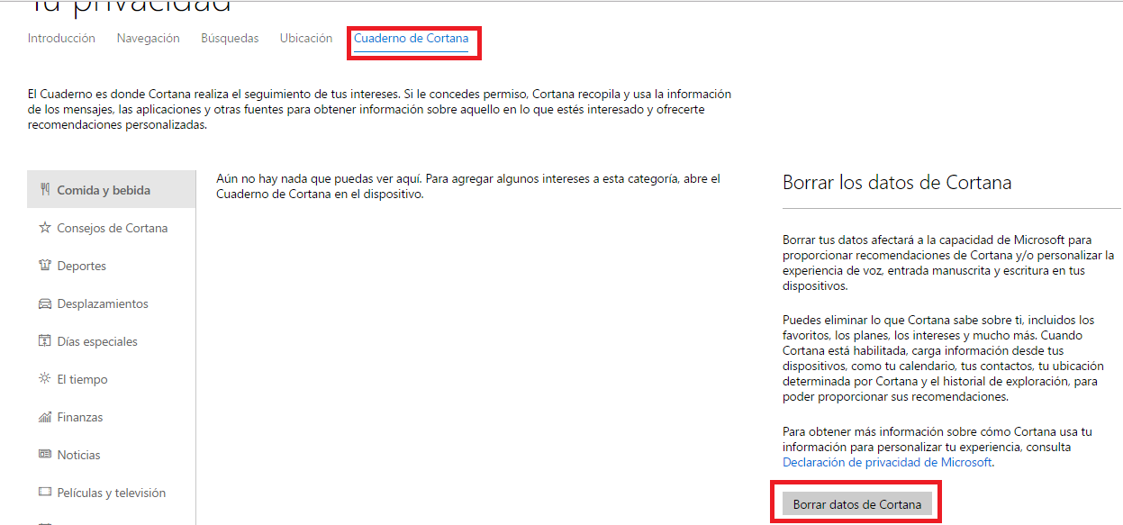Choose Películas y televisión category
The width and height of the screenshot is (1123, 525).
coord(112,493)
